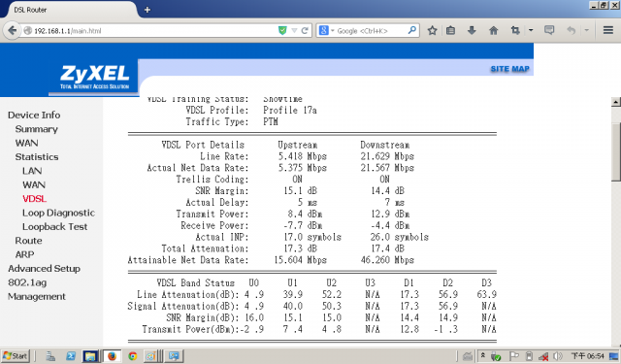
Task: Open the SITE MAP link
Action: [509, 69]
